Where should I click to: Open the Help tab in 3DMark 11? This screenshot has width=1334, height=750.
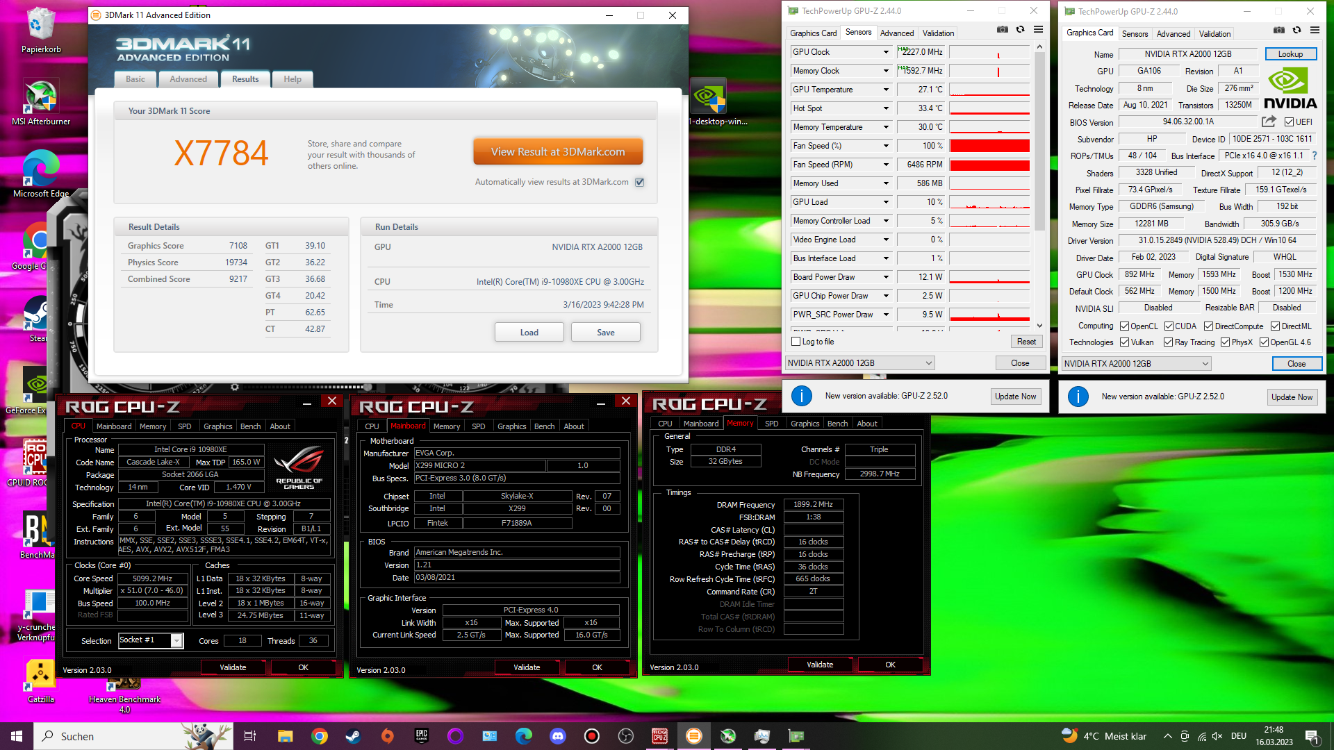coord(293,79)
